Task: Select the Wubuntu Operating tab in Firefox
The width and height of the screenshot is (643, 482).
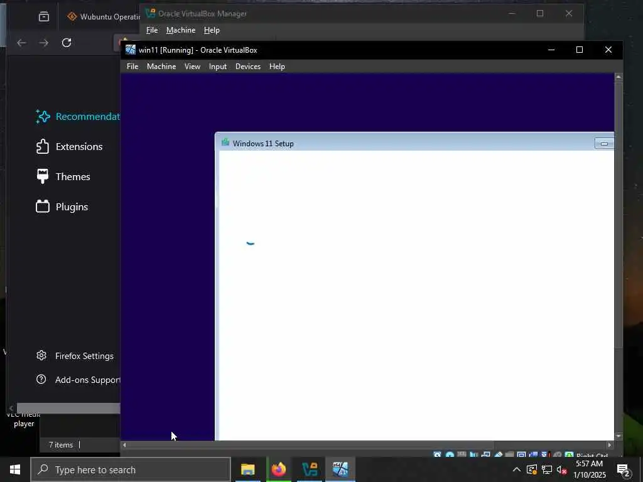Action: tap(103, 17)
